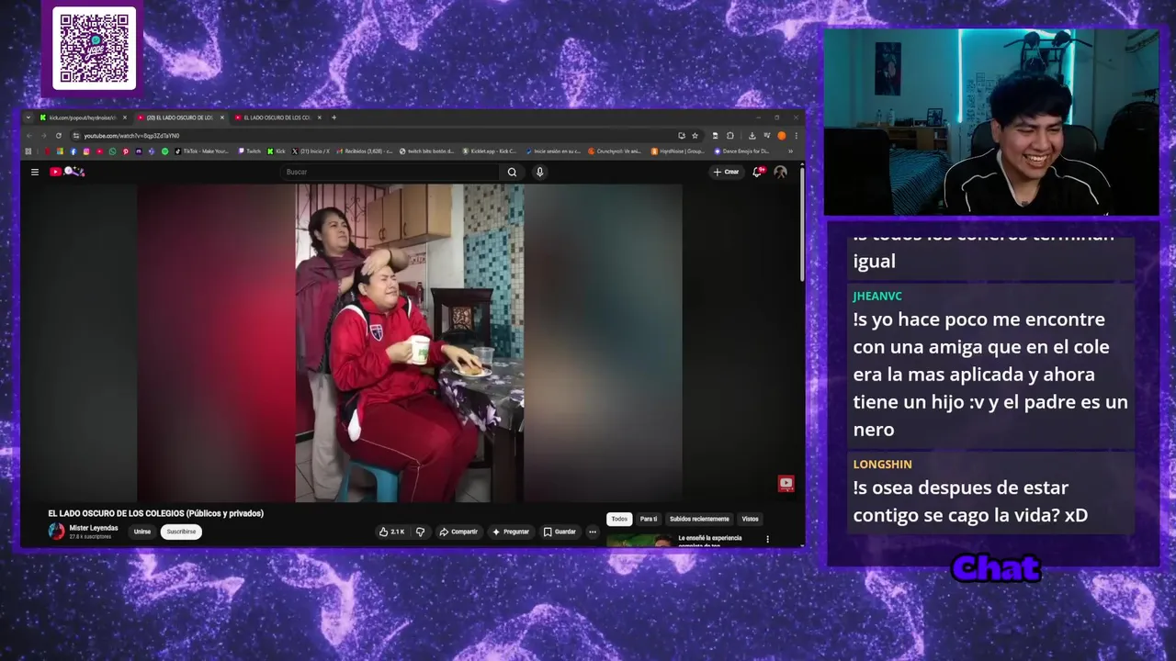Viewport: 1176px width, 661px height.
Task: Reload the page
Action: coord(59,136)
